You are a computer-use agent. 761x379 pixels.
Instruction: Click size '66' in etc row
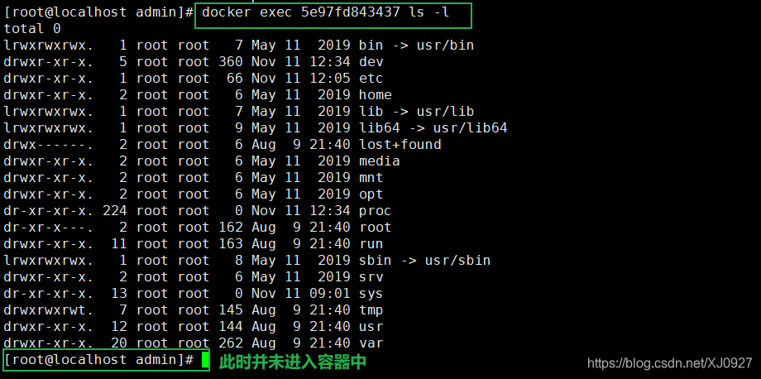(x=235, y=79)
